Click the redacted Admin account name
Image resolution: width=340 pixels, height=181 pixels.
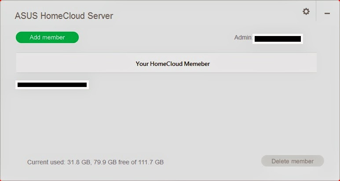pyautogui.click(x=278, y=39)
